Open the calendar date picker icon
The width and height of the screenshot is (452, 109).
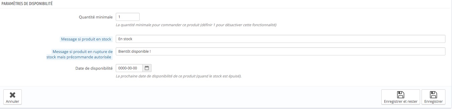tap(147, 68)
